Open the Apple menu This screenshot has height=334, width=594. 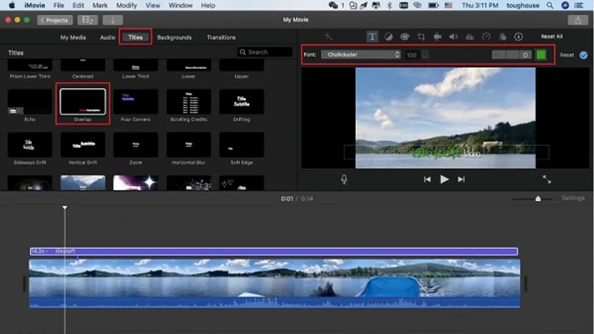[x=12, y=5]
